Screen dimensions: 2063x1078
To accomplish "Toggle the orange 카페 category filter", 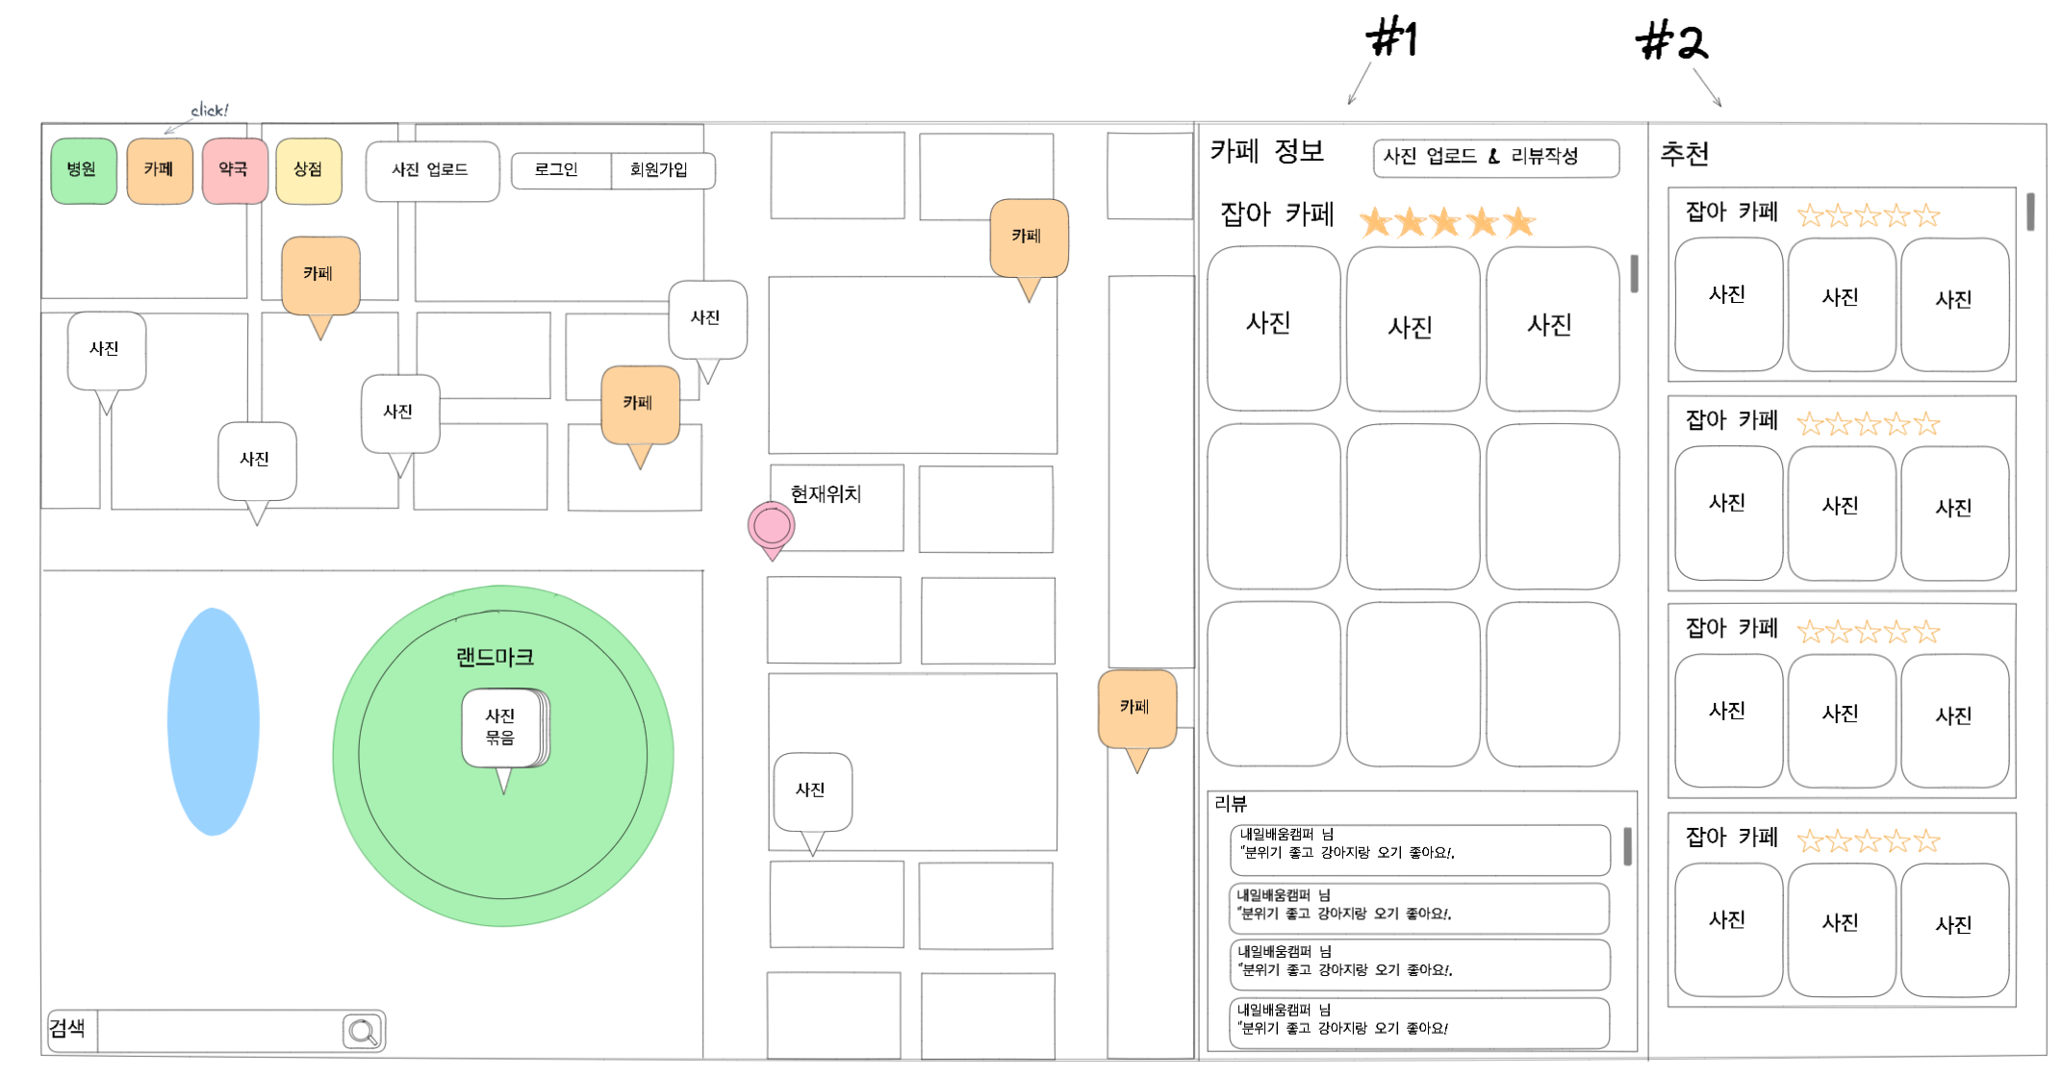I will click(160, 170).
